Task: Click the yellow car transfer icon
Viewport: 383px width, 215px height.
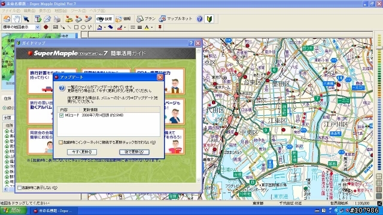Action: point(69,19)
